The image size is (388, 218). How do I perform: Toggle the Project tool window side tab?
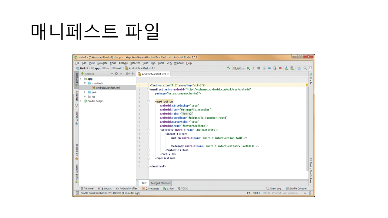coord(77,79)
